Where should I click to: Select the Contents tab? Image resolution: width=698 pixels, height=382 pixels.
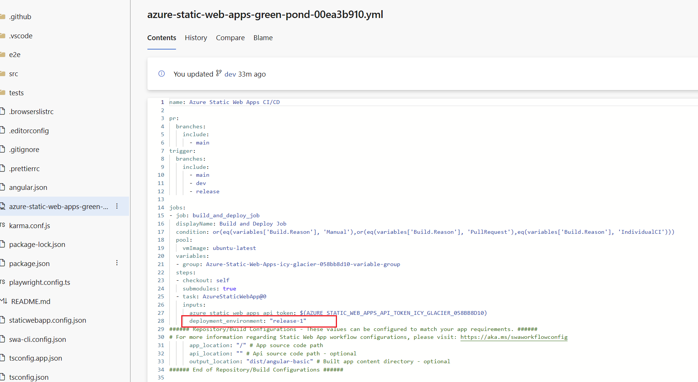tap(162, 38)
